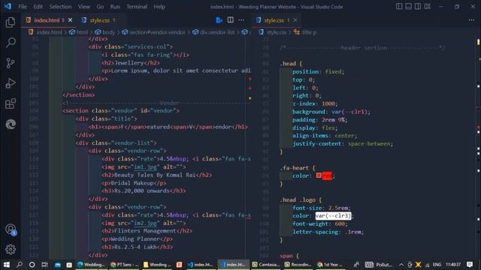Follow the im2.jpg link in the img src
This screenshot has width=481, height=270.
click(145, 223)
